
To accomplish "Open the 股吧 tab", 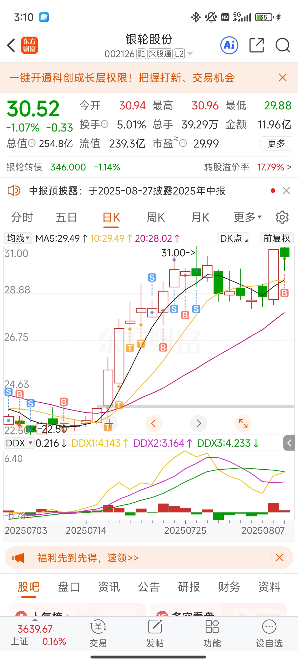I will pos(29,587).
